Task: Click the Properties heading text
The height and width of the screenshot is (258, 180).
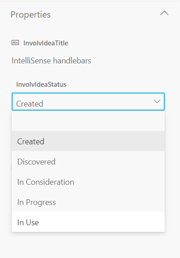Action: point(31,15)
